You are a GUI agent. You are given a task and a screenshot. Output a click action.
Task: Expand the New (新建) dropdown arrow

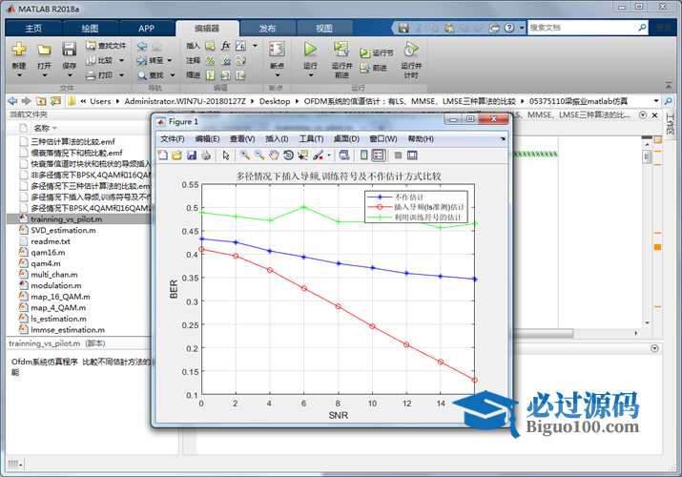19,75
